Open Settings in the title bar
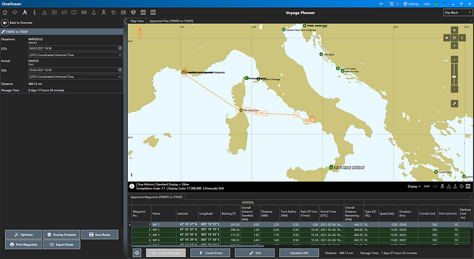 click(412, 4)
